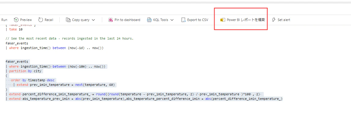Click the 'partition by city' line
Viewport: 351px width, 130px height.
click(x=24, y=71)
